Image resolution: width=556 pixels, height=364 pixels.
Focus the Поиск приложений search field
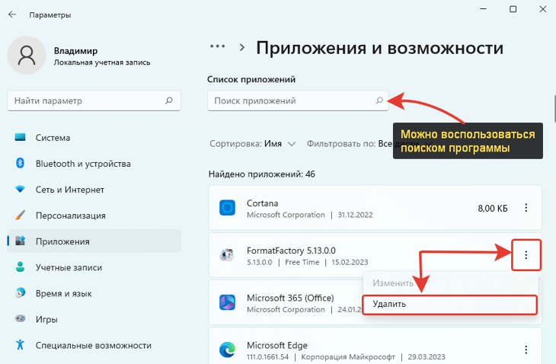coord(298,101)
